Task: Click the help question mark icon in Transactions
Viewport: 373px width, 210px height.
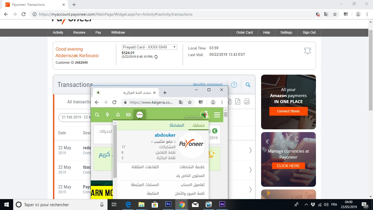Action: [x=234, y=85]
